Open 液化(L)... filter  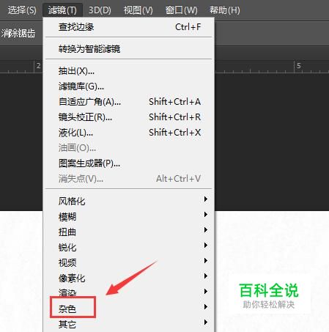[x=129, y=133]
